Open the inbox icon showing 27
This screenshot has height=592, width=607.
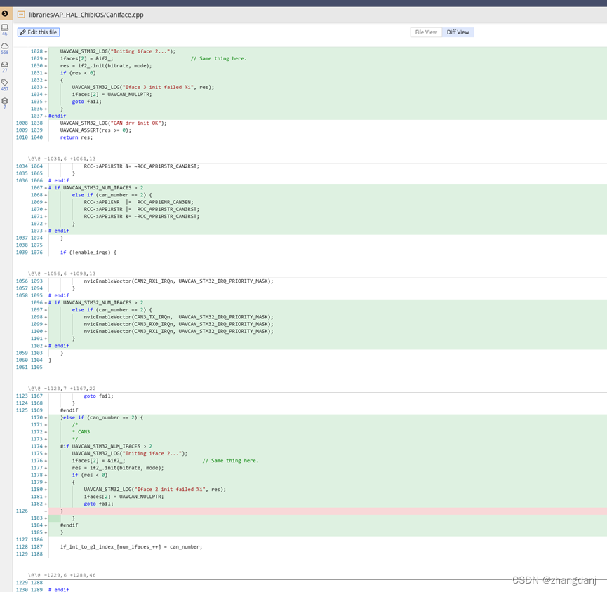[5, 67]
